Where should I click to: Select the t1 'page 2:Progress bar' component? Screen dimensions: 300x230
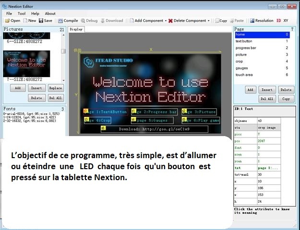pyautogui.click(x=154, y=112)
